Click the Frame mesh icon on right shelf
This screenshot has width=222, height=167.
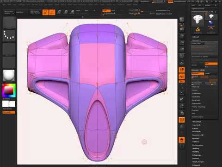tap(182, 92)
